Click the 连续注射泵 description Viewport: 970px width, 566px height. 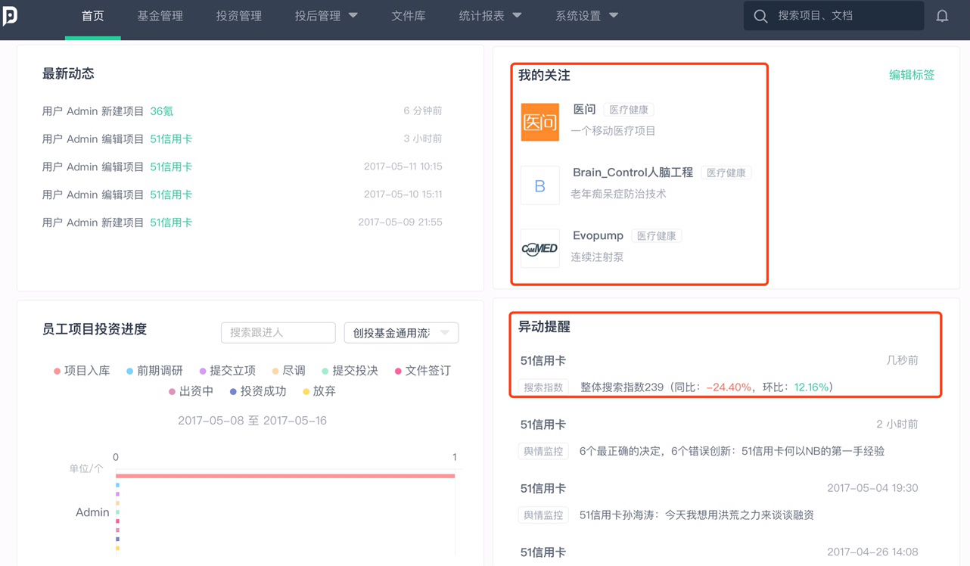click(x=597, y=257)
